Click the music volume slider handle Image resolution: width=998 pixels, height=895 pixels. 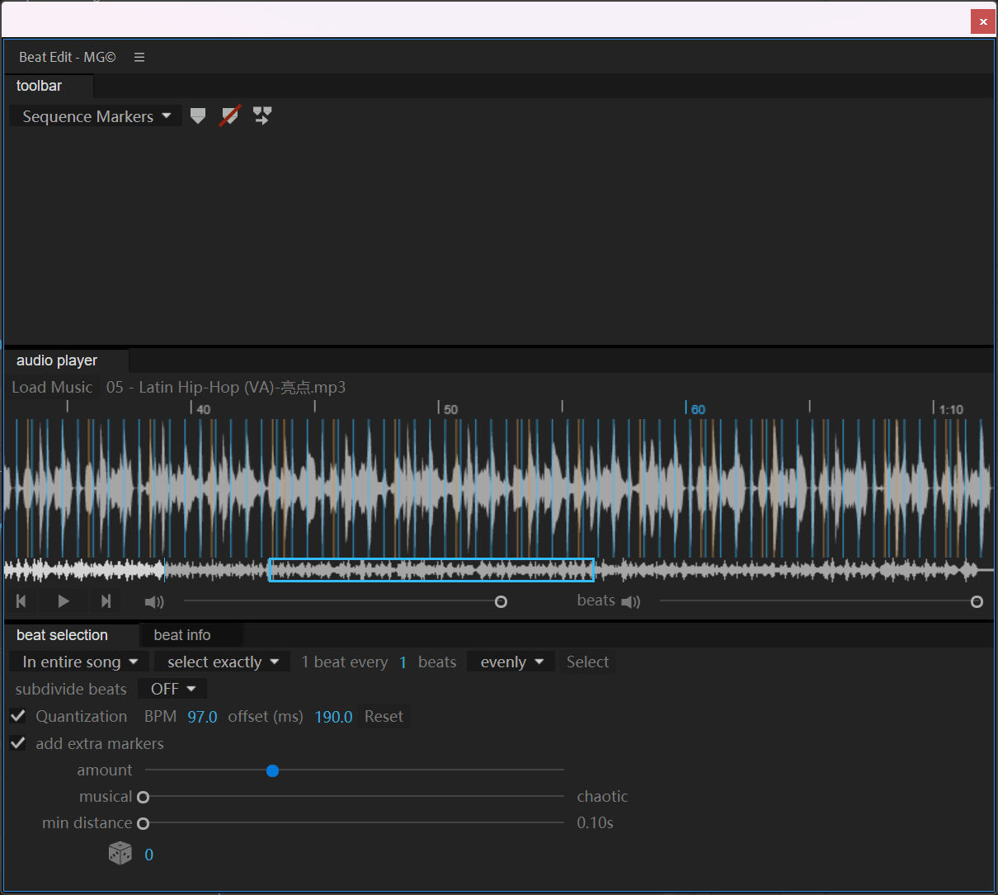click(501, 601)
